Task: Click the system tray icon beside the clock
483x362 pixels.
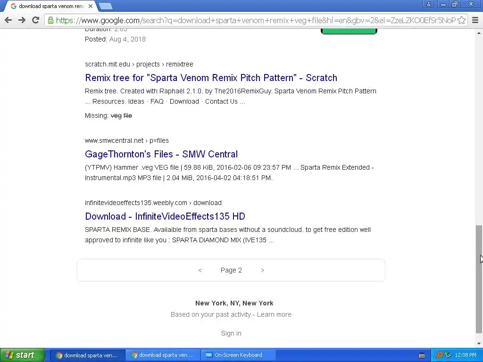Action: (448, 355)
